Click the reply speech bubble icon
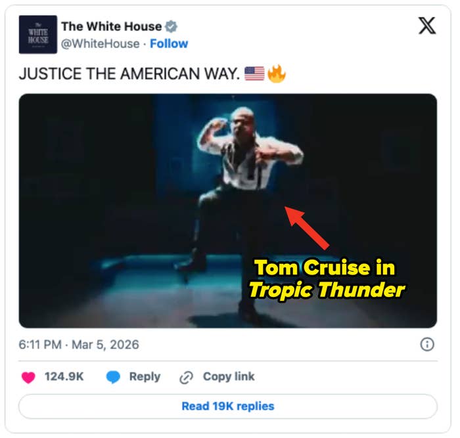This screenshot has height=438, width=460. click(114, 377)
